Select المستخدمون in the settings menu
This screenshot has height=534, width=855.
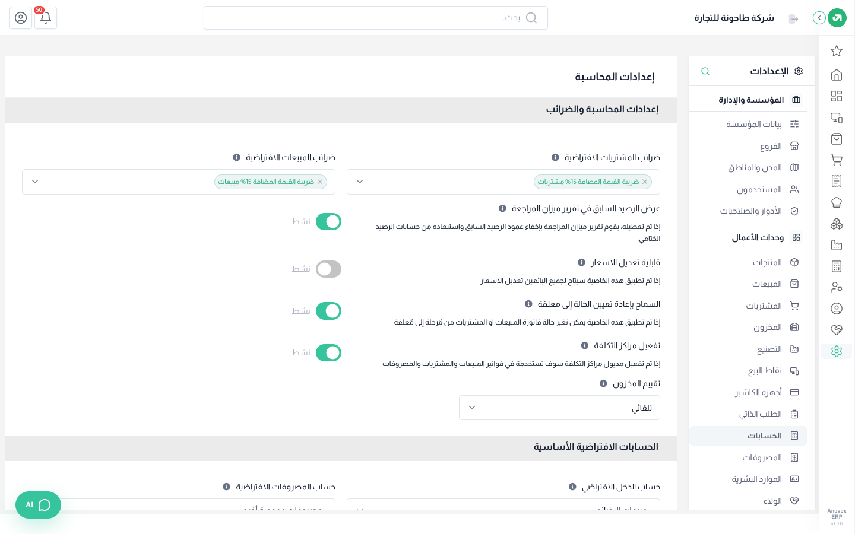click(748, 189)
